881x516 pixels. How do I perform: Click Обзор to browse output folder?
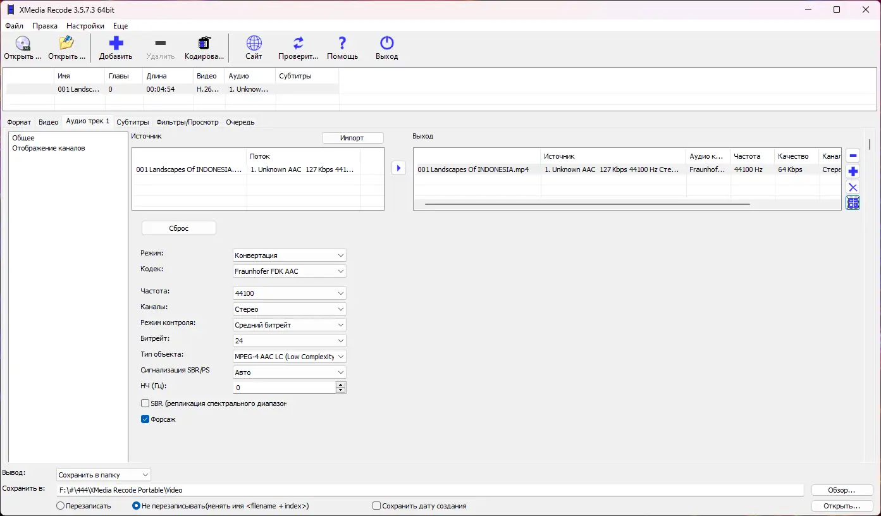click(842, 489)
